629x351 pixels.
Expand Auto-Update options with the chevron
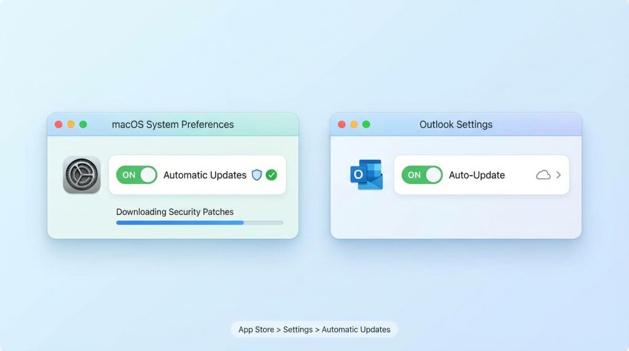pos(558,175)
